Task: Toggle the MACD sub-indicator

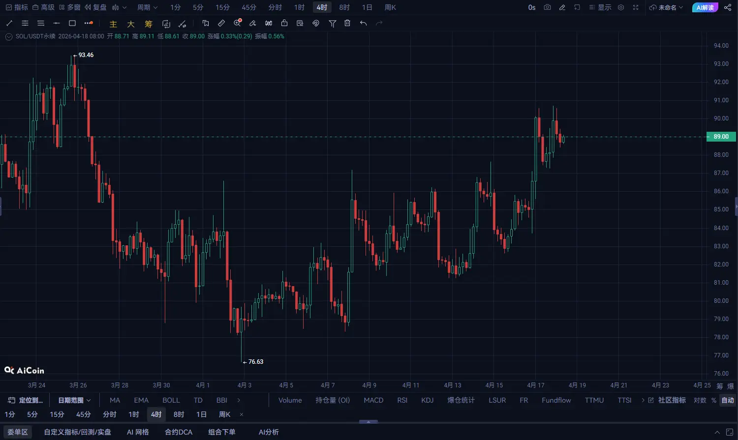Action: point(373,400)
